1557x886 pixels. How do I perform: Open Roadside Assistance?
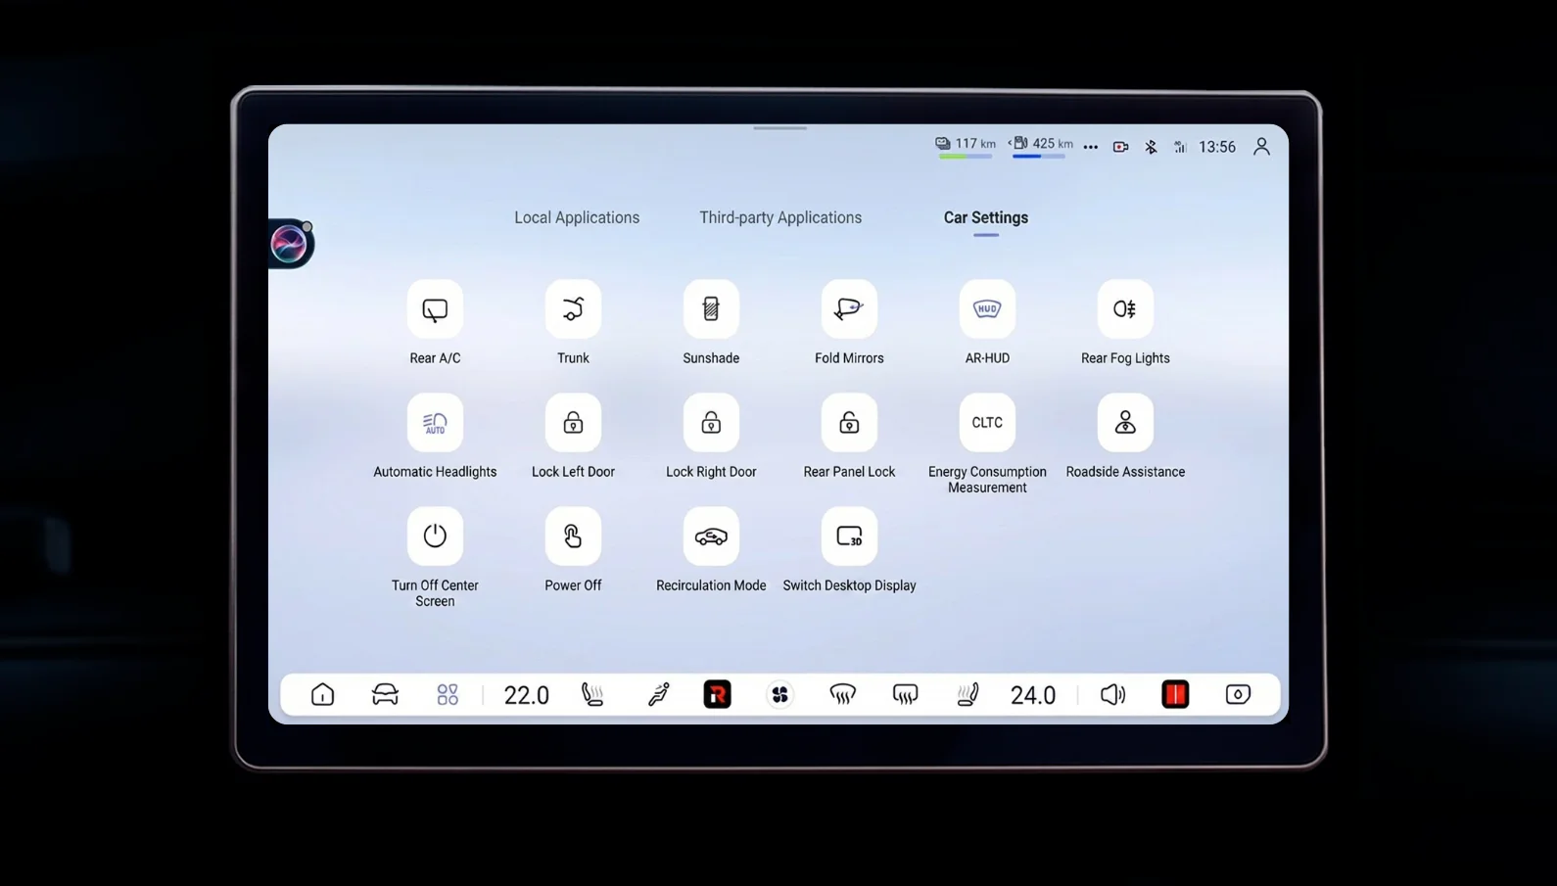[x=1125, y=423]
